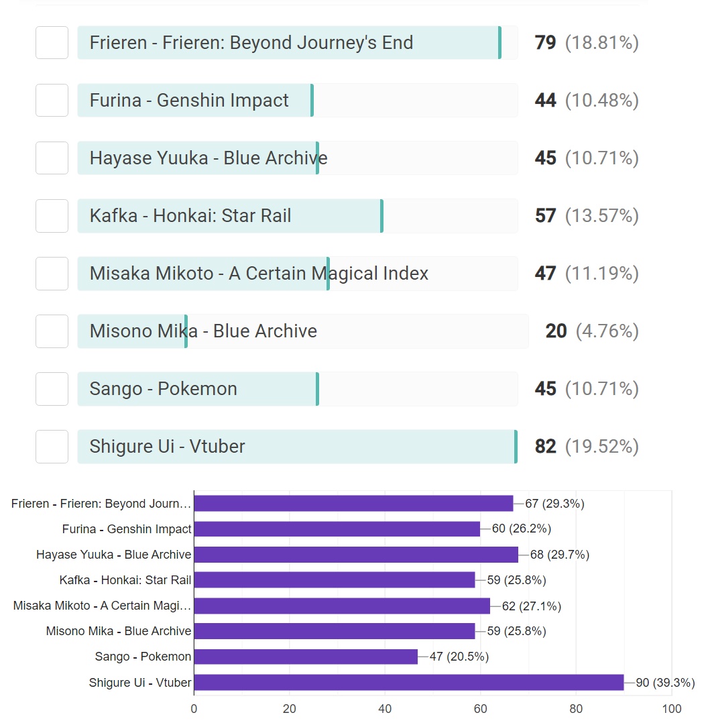Select the Hayase Yuuka checkbox

coord(52,158)
